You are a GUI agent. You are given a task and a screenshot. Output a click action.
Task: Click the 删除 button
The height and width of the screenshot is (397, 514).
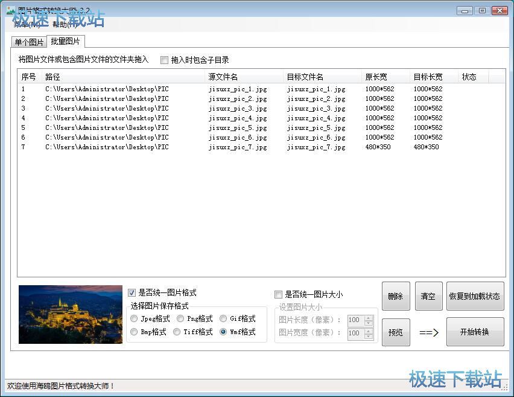tap(396, 295)
